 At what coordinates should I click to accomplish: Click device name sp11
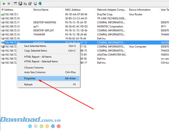pos(36,26)
